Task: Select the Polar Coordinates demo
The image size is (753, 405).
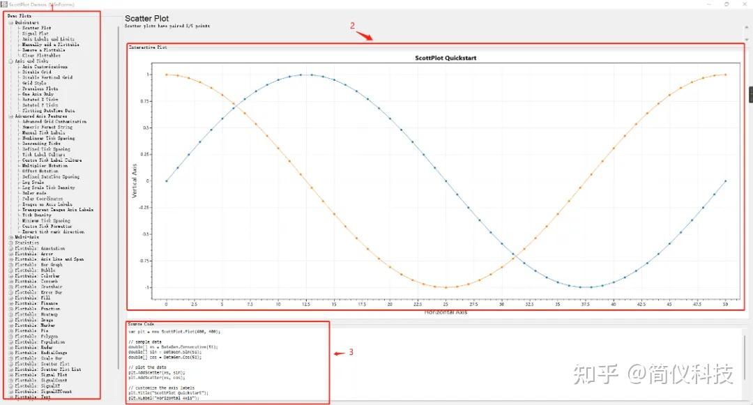Action: coord(43,199)
